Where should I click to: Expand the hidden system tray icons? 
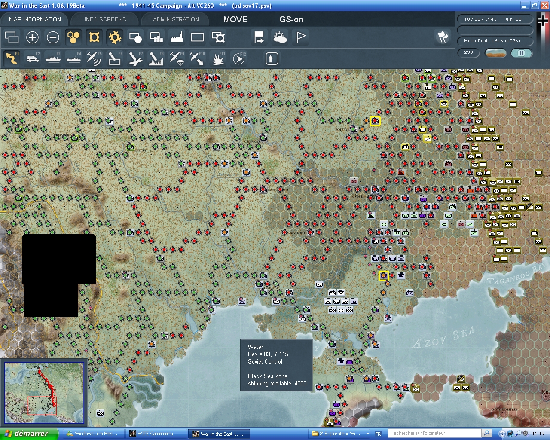(x=501, y=433)
